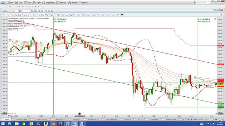Screen dimensions: 225x126
Task: Select the horizontal line drawing tool
Action: coord(7,15)
